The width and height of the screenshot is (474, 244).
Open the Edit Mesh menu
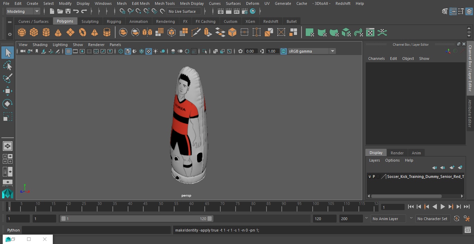tap(141, 3)
